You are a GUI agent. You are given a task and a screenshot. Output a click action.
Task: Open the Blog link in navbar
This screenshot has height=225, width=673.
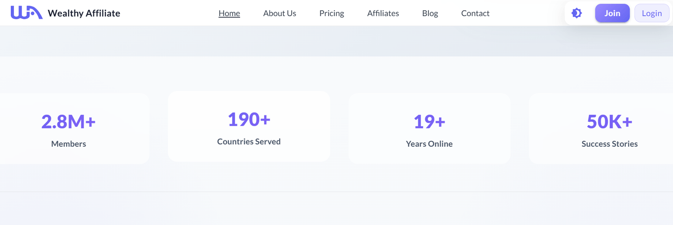[x=430, y=13]
